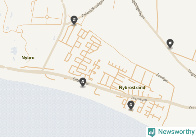This screenshot has height=137, width=196.
Task: Click the Öste text left of the center marker
Action: coord(76,80)
